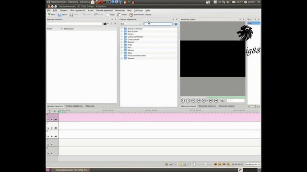Image resolution: width=307 pixels, height=172 pixels.
Task: Expand the Blur & hide effects folder
Action: (x=122, y=32)
